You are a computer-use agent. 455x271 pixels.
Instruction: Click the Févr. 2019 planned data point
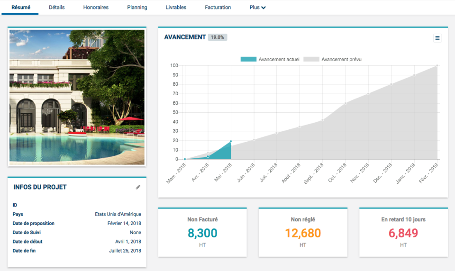(x=437, y=65)
